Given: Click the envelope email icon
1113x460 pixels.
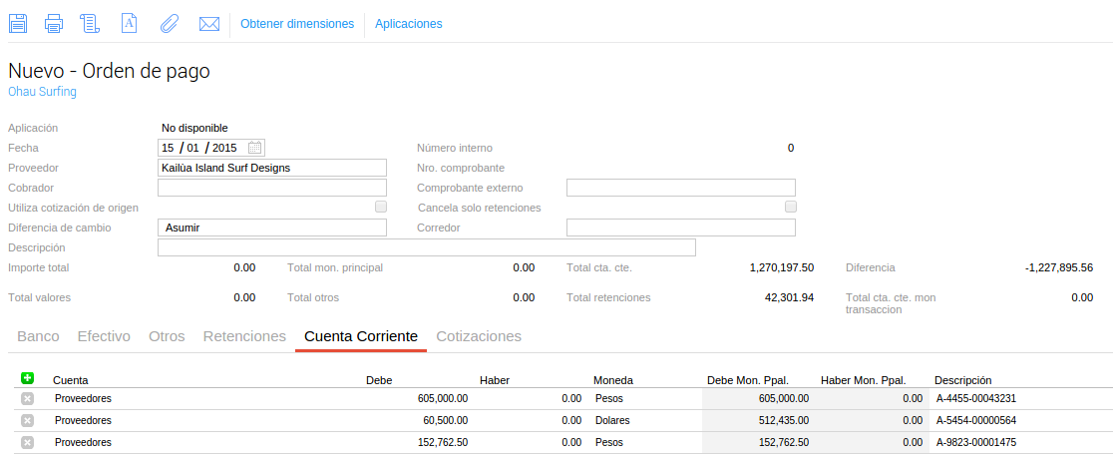Looking at the screenshot, I should [x=209, y=24].
